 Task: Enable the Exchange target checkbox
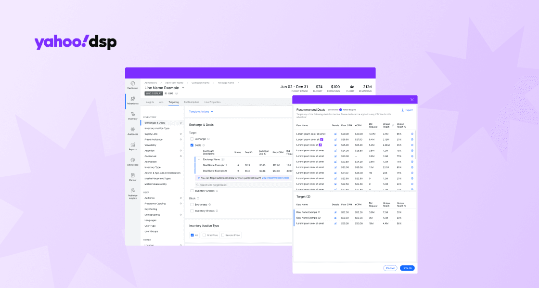click(192, 139)
